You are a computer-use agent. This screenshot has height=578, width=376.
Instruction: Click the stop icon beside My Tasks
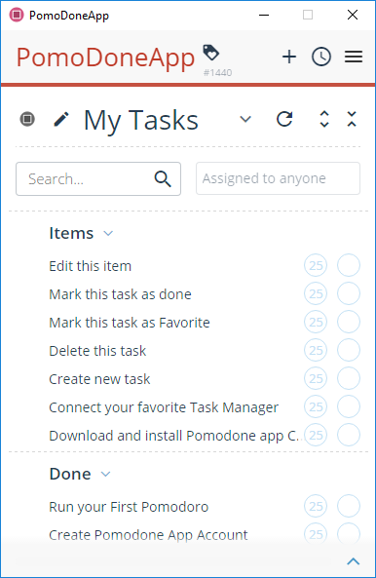[x=27, y=119]
